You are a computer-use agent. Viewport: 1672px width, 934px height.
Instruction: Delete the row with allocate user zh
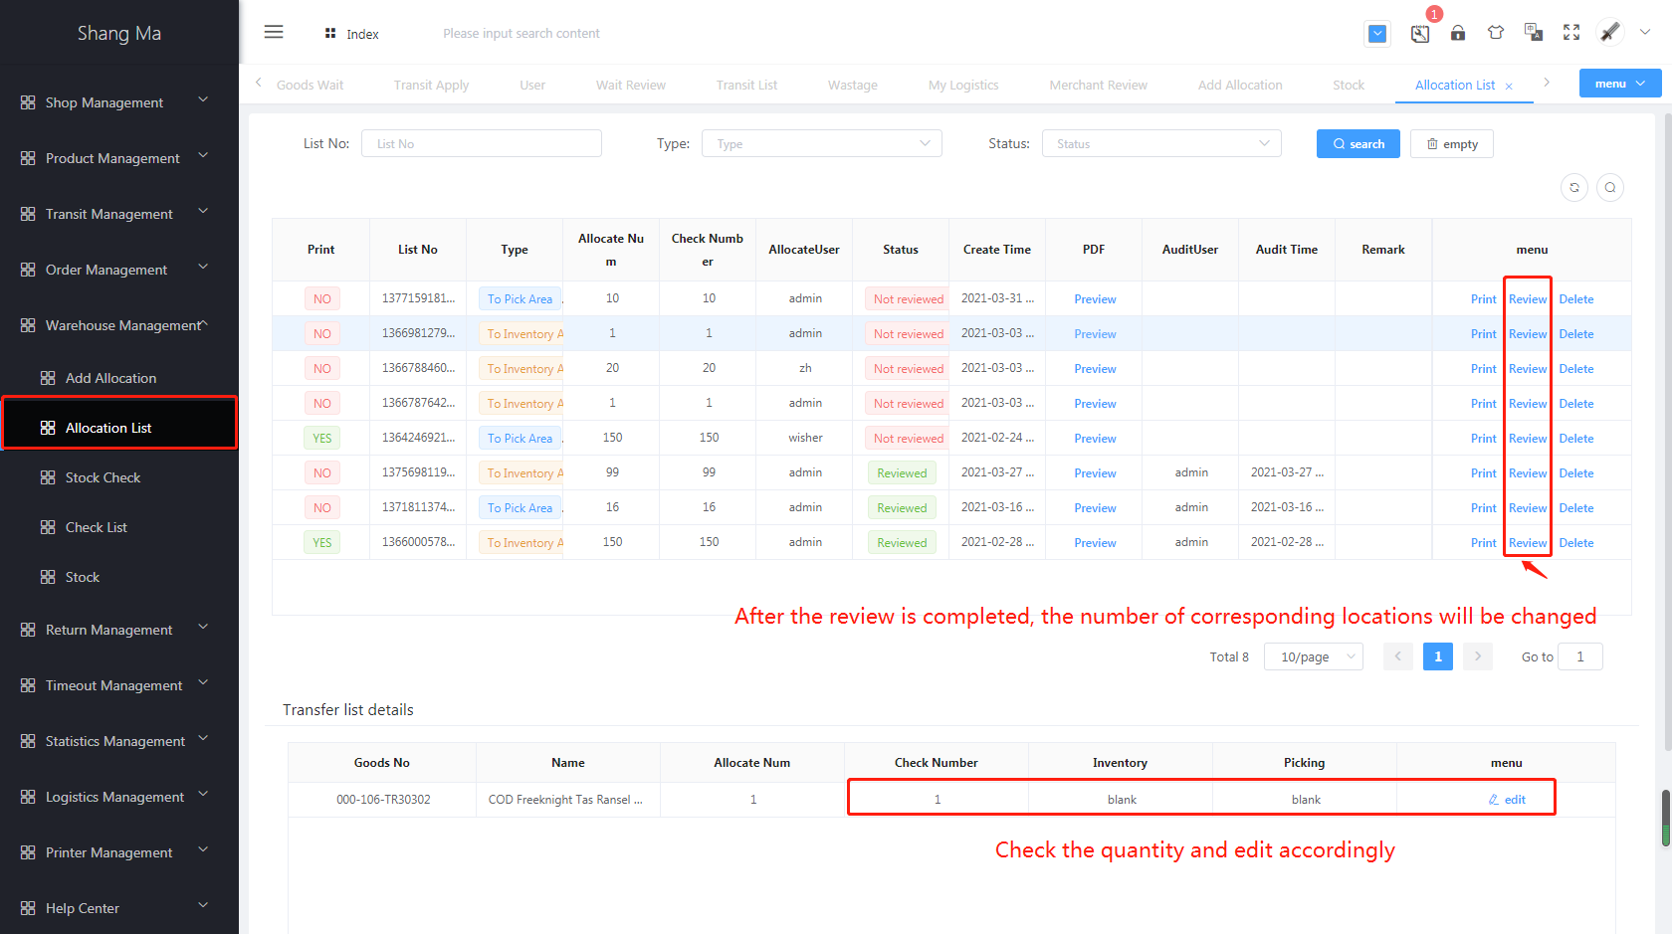1576,369
